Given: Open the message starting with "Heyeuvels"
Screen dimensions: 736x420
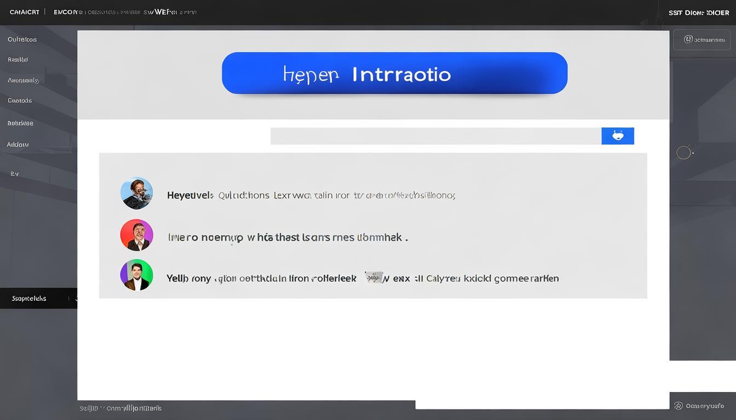Looking at the screenshot, I should point(311,195).
